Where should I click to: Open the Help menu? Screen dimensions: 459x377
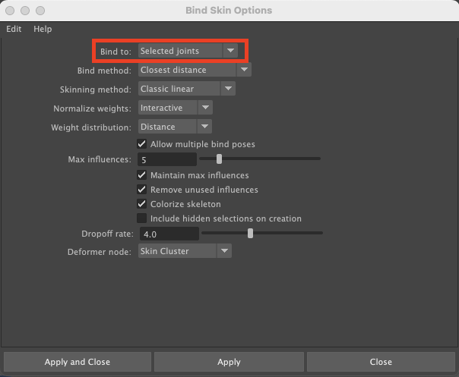pyautogui.click(x=43, y=29)
